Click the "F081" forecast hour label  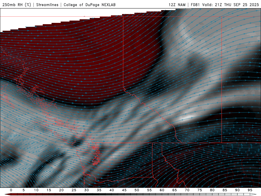[x=195, y=5]
